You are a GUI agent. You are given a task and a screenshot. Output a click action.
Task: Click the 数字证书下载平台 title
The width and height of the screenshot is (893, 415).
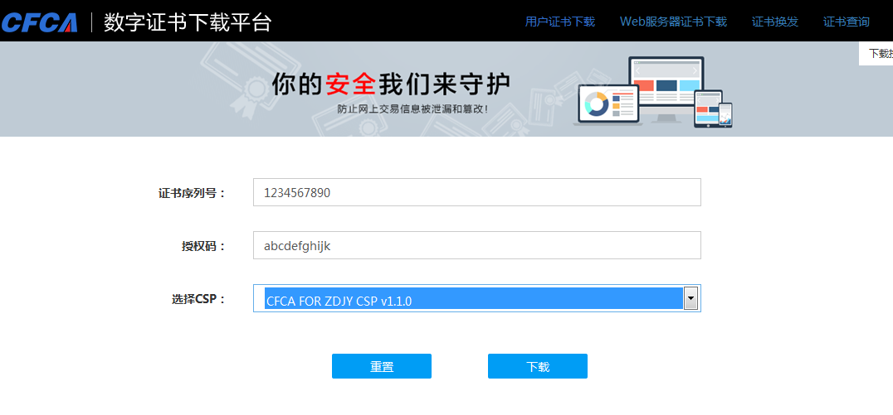[188, 22]
